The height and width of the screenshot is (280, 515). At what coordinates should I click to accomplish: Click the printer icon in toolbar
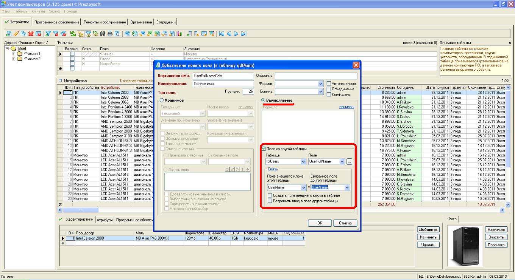point(110,34)
